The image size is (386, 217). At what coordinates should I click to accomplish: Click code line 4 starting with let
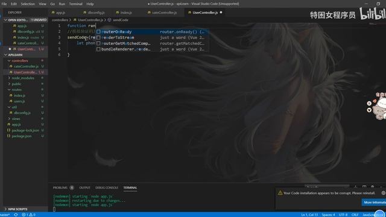[86, 43]
